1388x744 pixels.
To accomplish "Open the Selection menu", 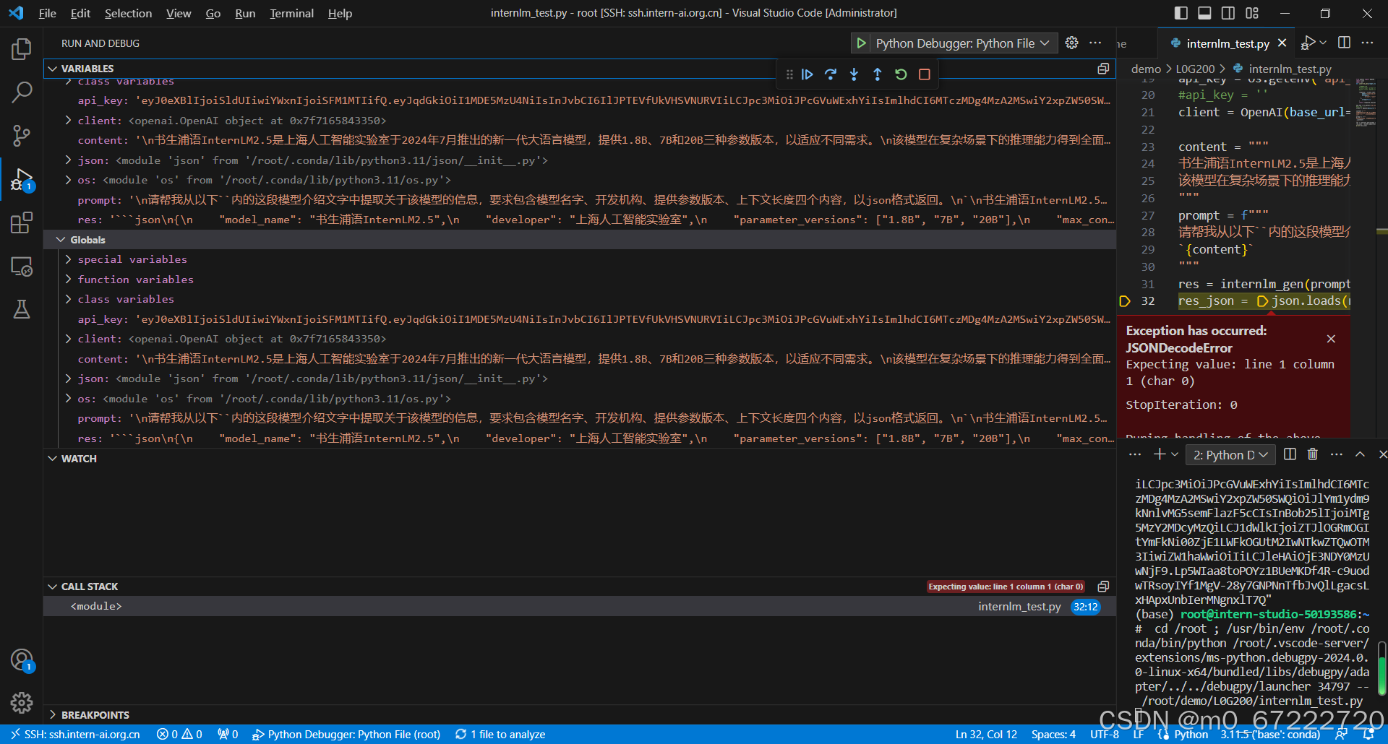I will point(128,13).
